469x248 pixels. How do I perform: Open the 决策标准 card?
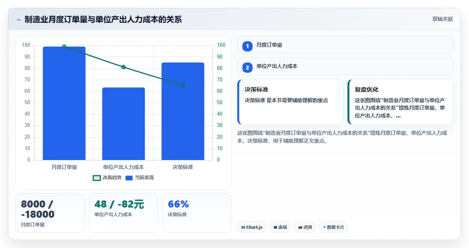point(290,102)
